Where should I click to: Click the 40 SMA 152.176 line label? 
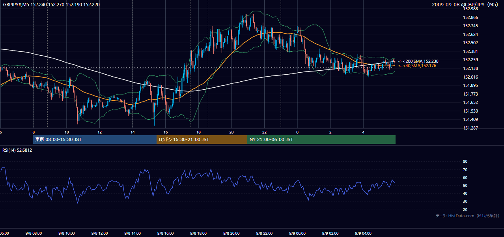(417, 66)
